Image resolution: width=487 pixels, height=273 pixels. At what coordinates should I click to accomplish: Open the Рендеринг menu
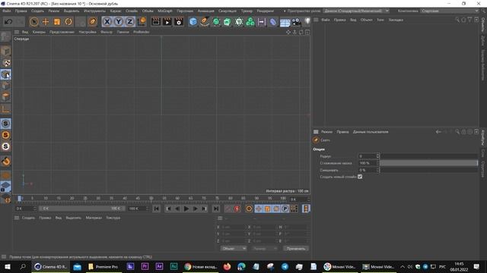[x=265, y=11]
